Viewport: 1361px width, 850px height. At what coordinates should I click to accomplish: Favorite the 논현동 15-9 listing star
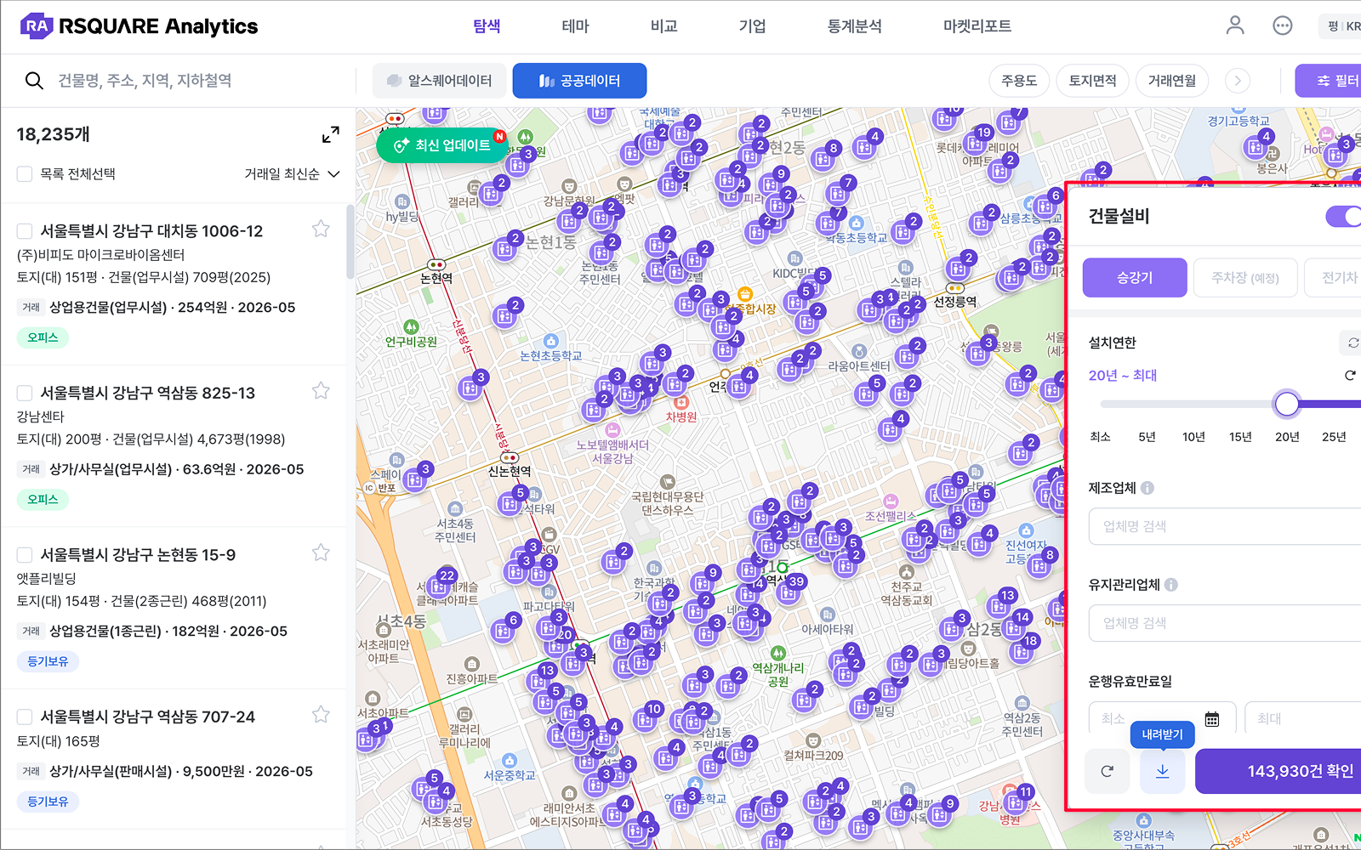tap(321, 552)
